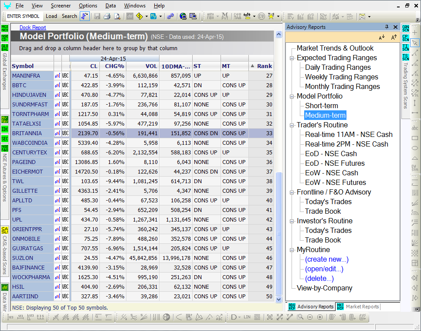This screenshot has height=331, width=421.
Task: Click the (open/edit...) link under MyRoutine
Action: (x=324, y=269)
